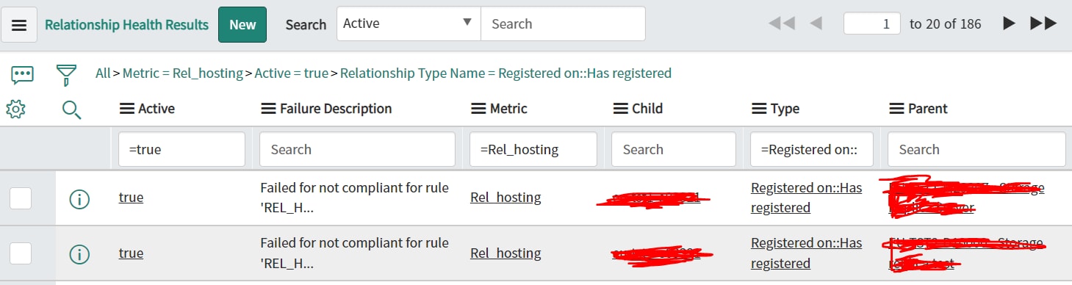This screenshot has width=1072, height=285.
Task: Toggle the filter funnel icon
Action: pos(67,74)
